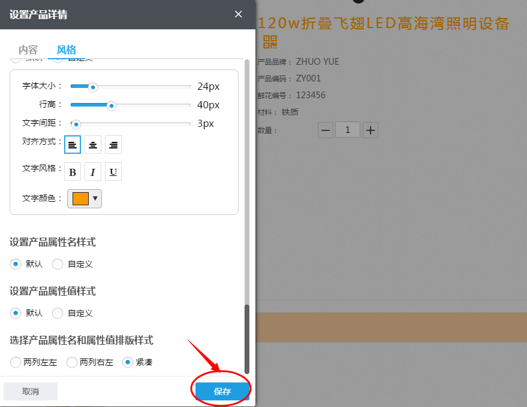Select left text alignment
Screen dimensions: 527x407
(72, 144)
